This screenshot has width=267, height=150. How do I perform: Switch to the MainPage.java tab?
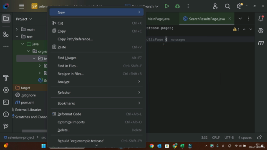click(x=159, y=19)
